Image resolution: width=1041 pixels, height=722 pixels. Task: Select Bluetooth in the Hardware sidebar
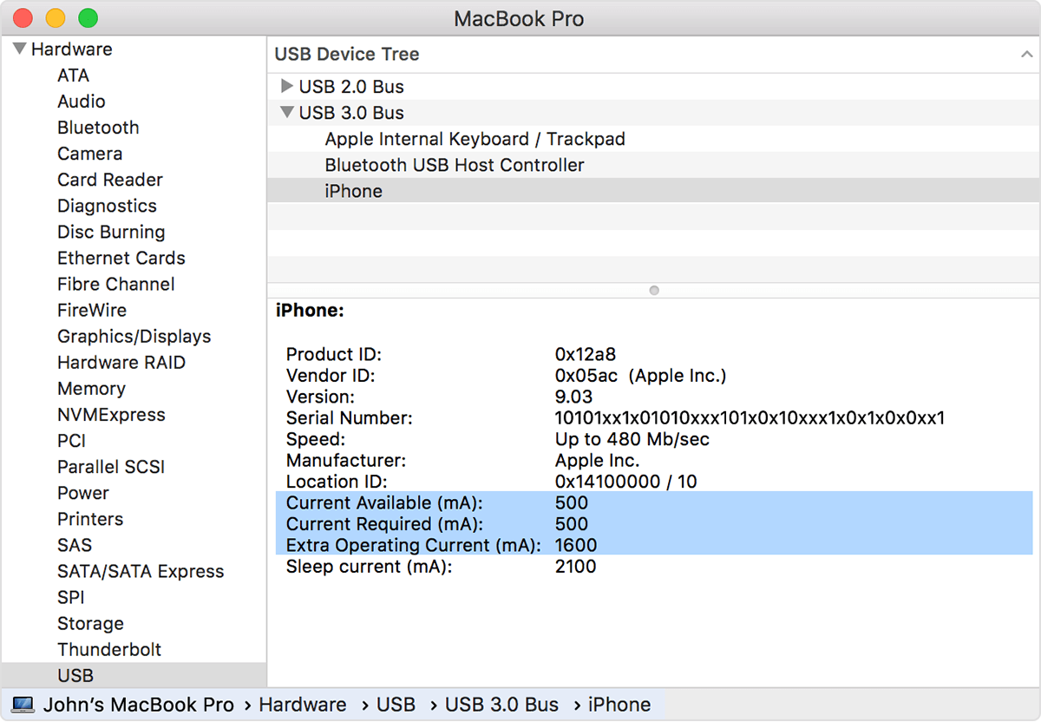(x=98, y=128)
